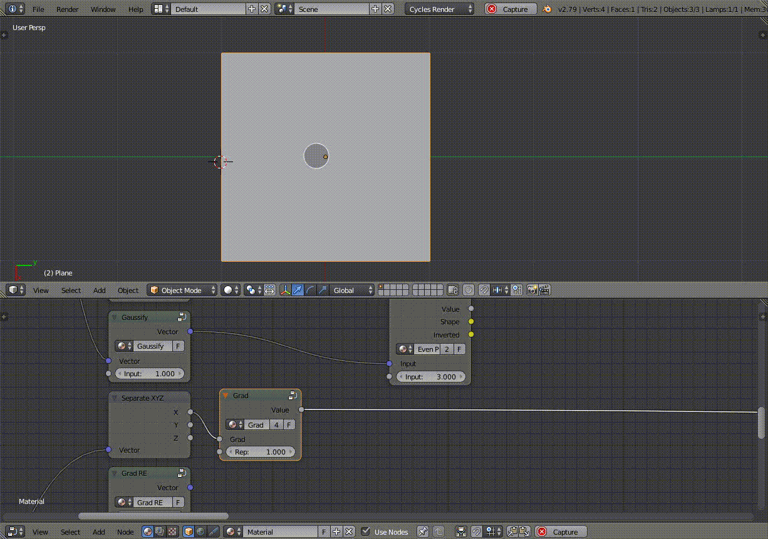The width and height of the screenshot is (768, 539).
Task: Toggle the fake user F button on Grad node
Action: [289, 425]
